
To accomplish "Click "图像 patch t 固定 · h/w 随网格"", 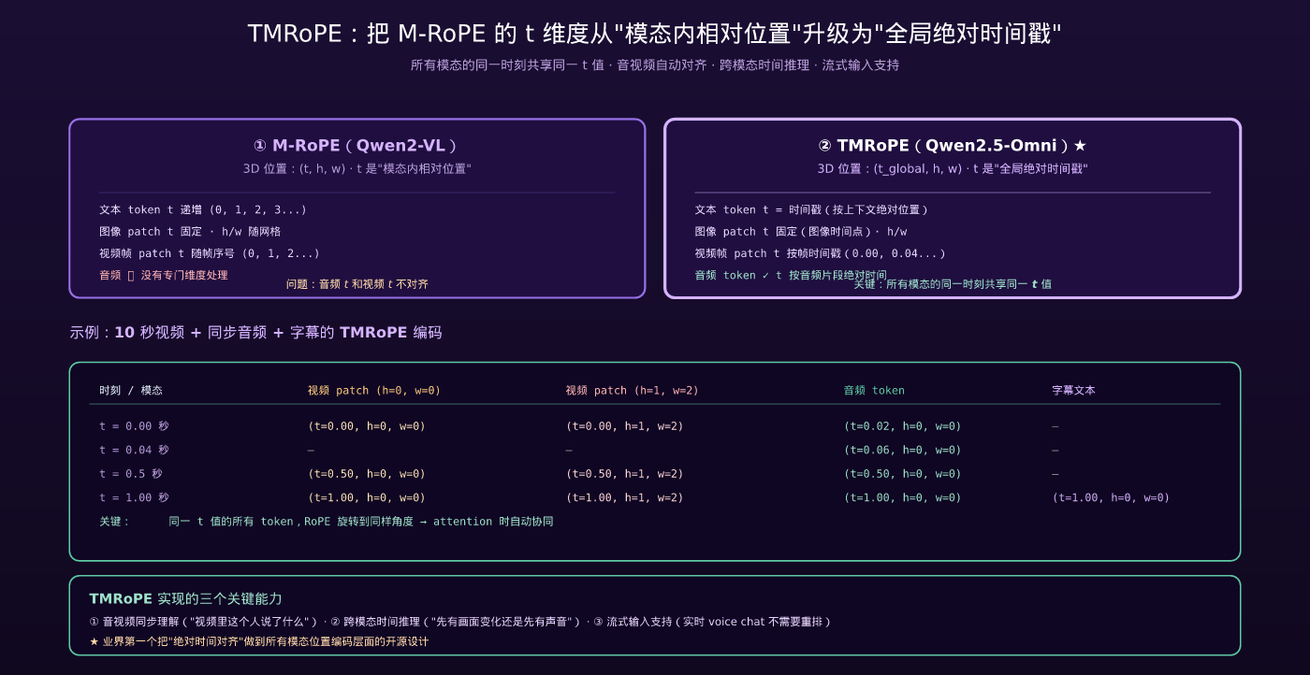I will coord(190,231).
